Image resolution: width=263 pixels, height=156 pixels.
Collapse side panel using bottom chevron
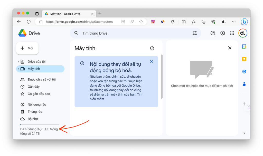pyautogui.click(x=244, y=133)
